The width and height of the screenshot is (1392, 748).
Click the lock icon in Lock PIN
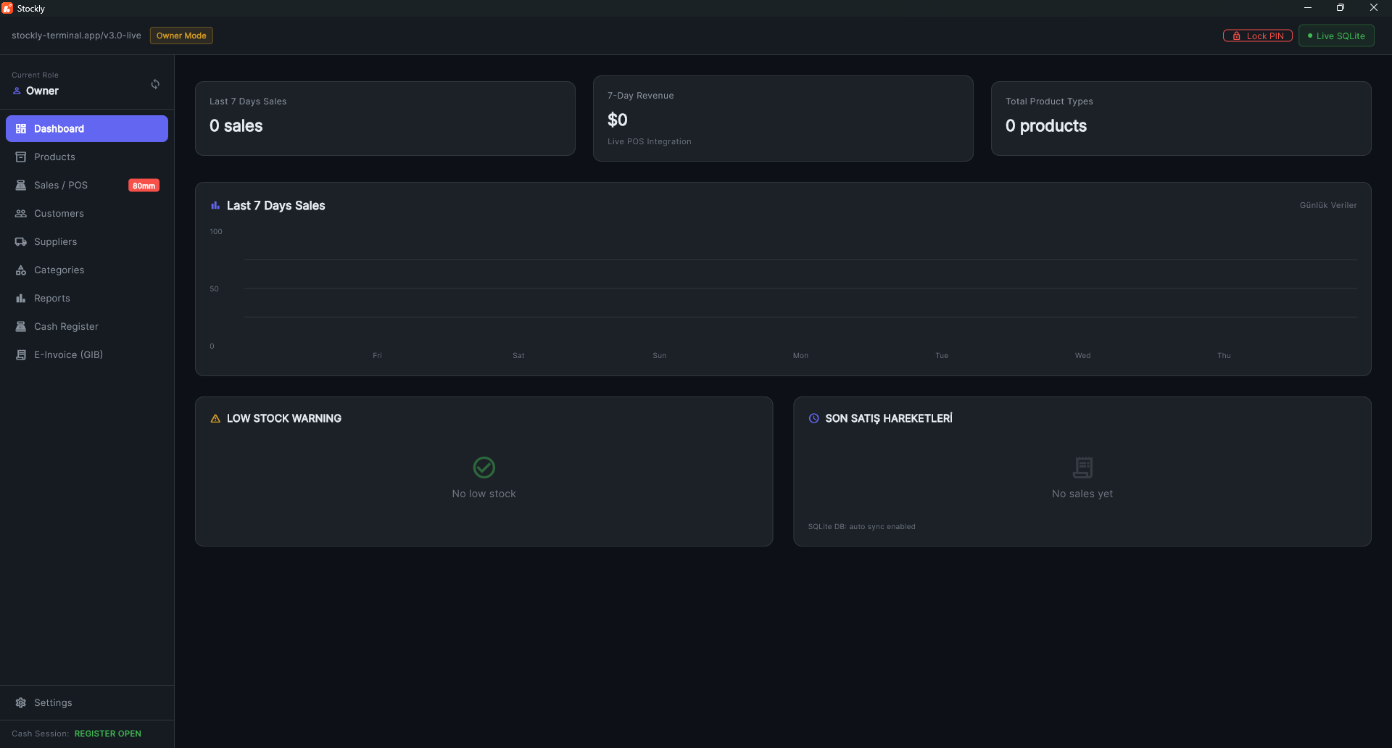click(1237, 36)
